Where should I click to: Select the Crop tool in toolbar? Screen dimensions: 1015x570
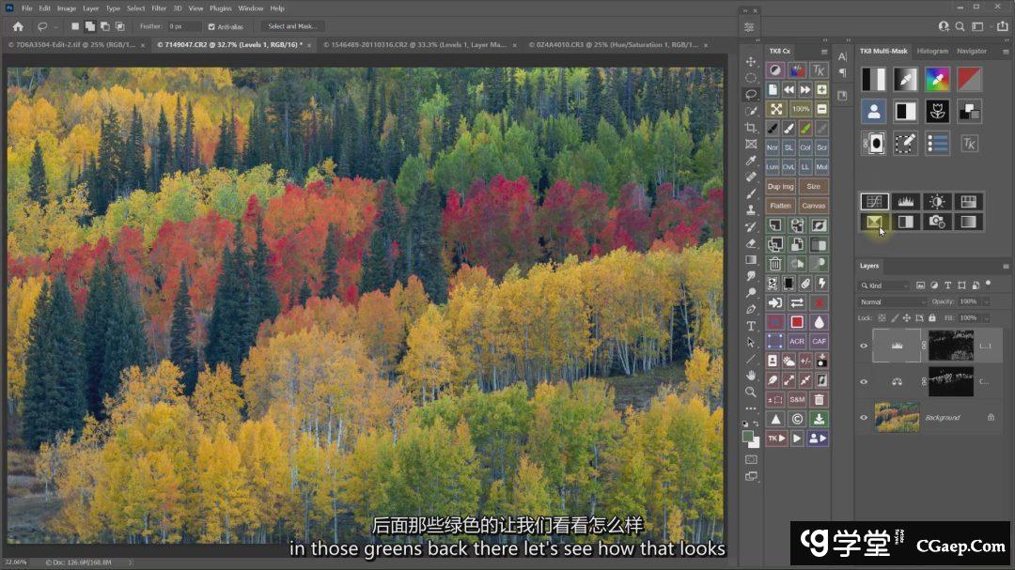tap(751, 128)
